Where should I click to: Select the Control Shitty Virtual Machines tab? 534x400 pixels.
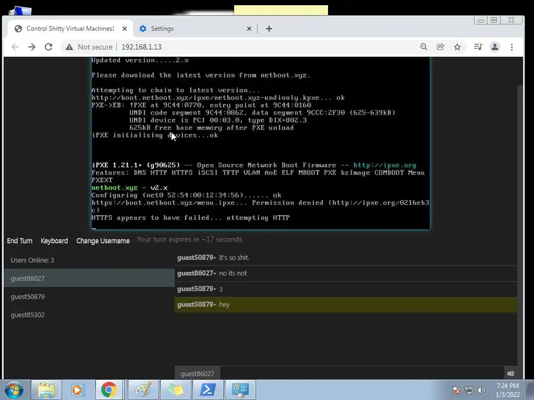pyautogui.click(x=70, y=29)
